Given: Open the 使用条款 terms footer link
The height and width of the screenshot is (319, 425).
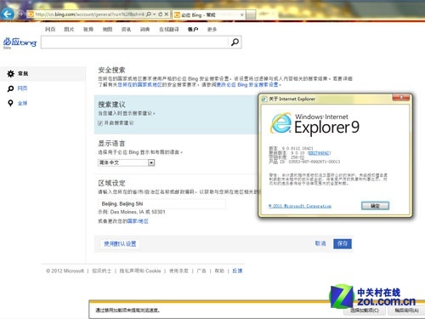Looking at the screenshot, I should (x=178, y=271).
